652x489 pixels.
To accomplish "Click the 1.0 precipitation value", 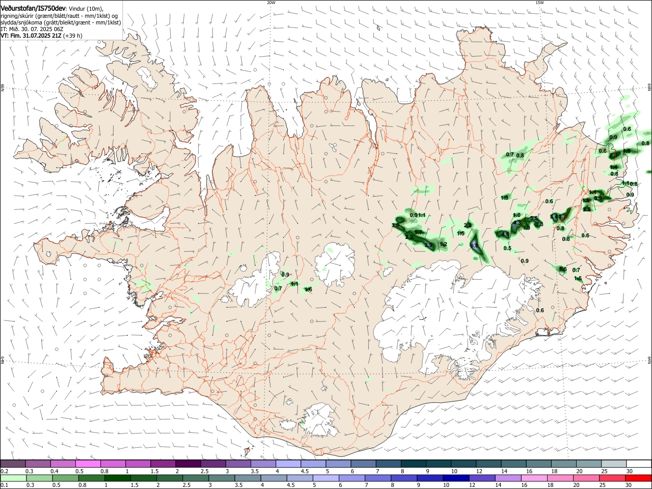I will [517, 215].
